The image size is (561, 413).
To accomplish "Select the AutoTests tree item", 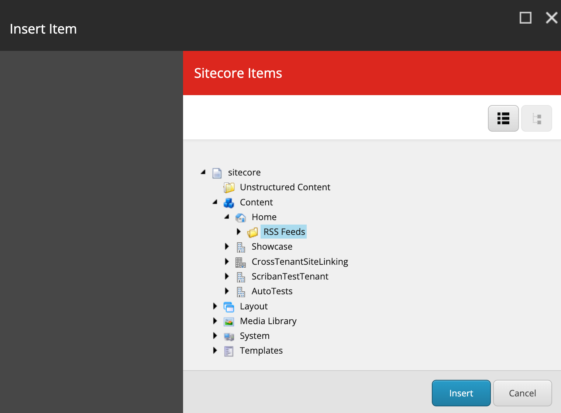I will click(272, 291).
